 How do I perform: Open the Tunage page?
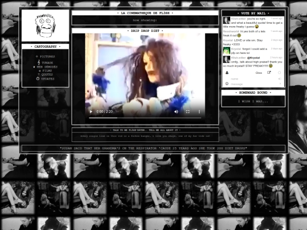(x=47, y=63)
